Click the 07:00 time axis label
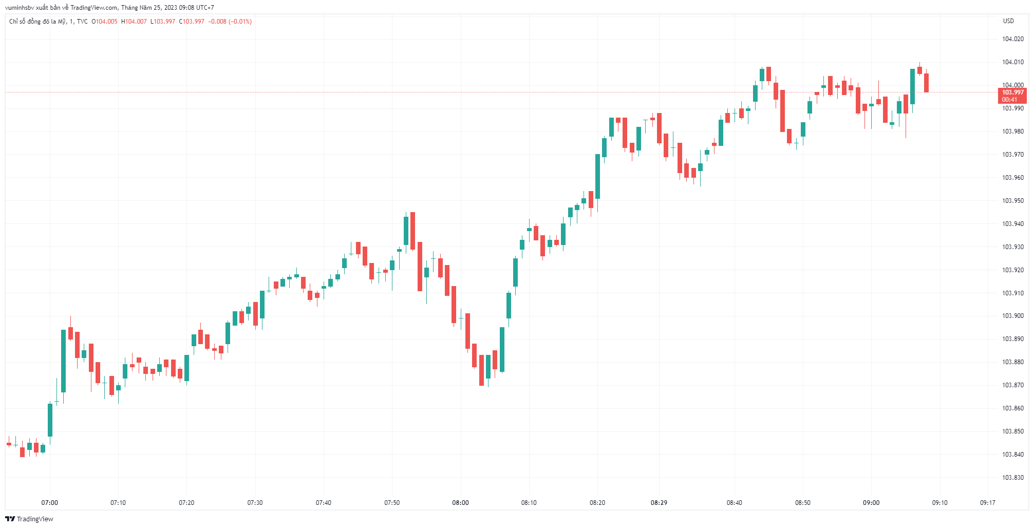The width and height of the screenshot is (1034, 528). [x=50, y=502]
